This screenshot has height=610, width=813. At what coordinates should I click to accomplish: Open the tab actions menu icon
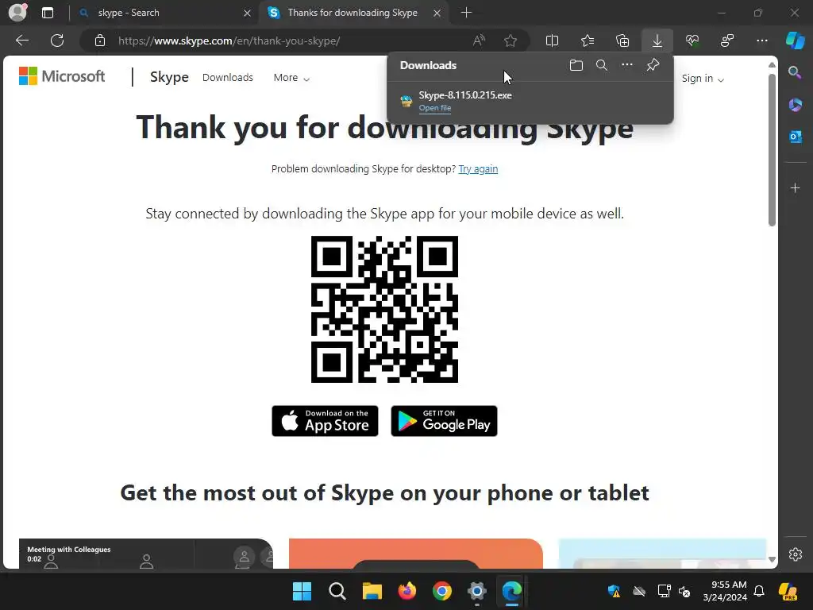pyautogui.click(x=48, y=13)
